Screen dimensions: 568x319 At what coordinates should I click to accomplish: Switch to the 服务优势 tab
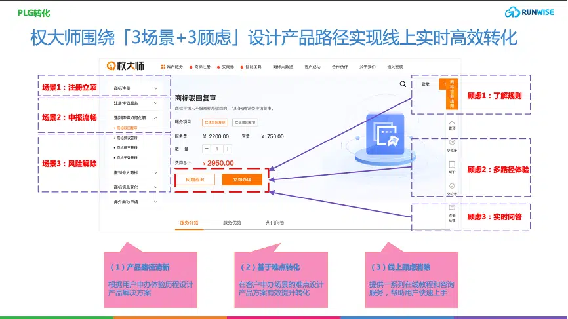[x=232, y=223]
